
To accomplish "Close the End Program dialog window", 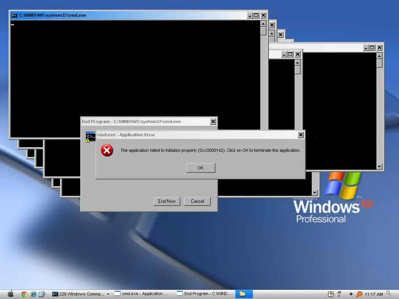I will click(213, 121).
